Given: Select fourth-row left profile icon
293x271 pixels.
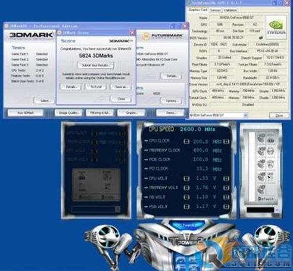Looking at the screenshot, I should (261, 176).
